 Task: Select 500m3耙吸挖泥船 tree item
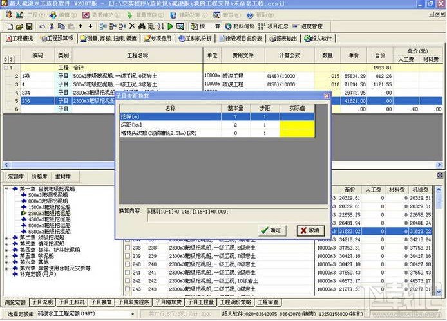click(x=48, y=195)
